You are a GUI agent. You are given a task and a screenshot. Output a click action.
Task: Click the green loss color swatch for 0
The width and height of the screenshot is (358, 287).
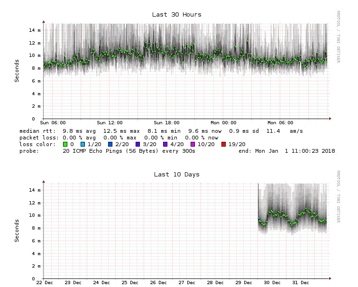pos(65,144)
